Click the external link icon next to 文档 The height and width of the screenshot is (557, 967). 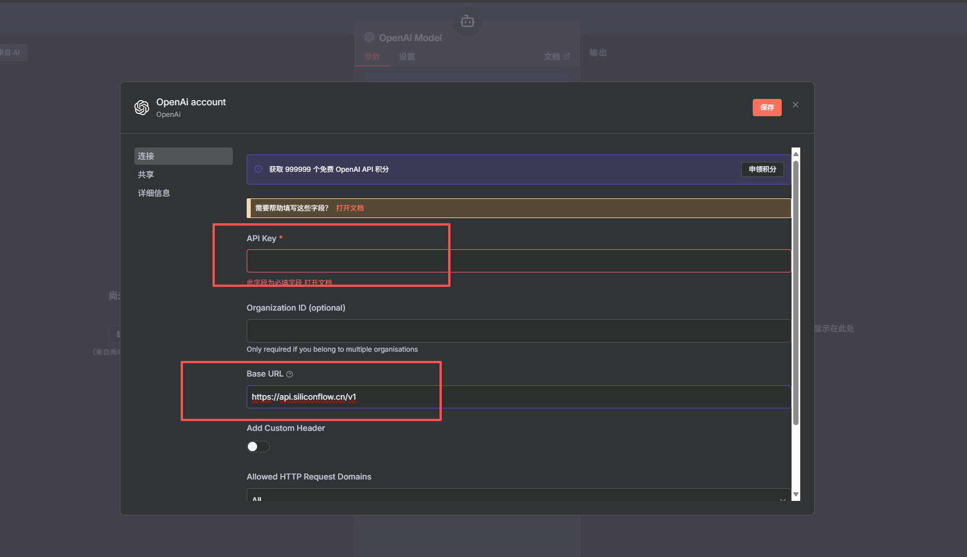click(567, 56)
